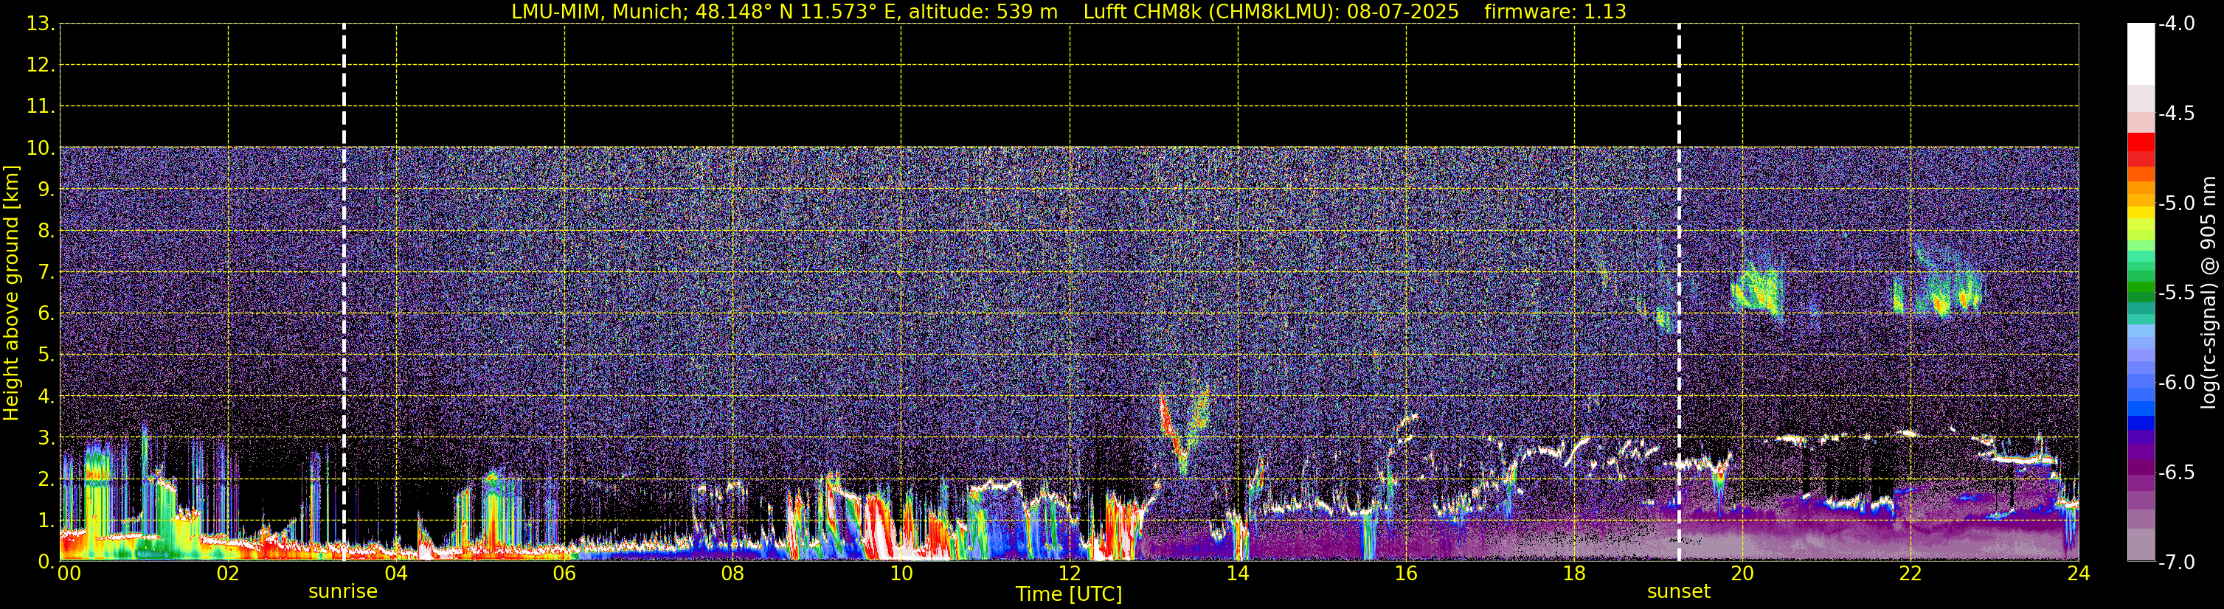Click the white segment at the colorbar top
Viewport: 2224px width, 609px height.
coord(2141,54)
